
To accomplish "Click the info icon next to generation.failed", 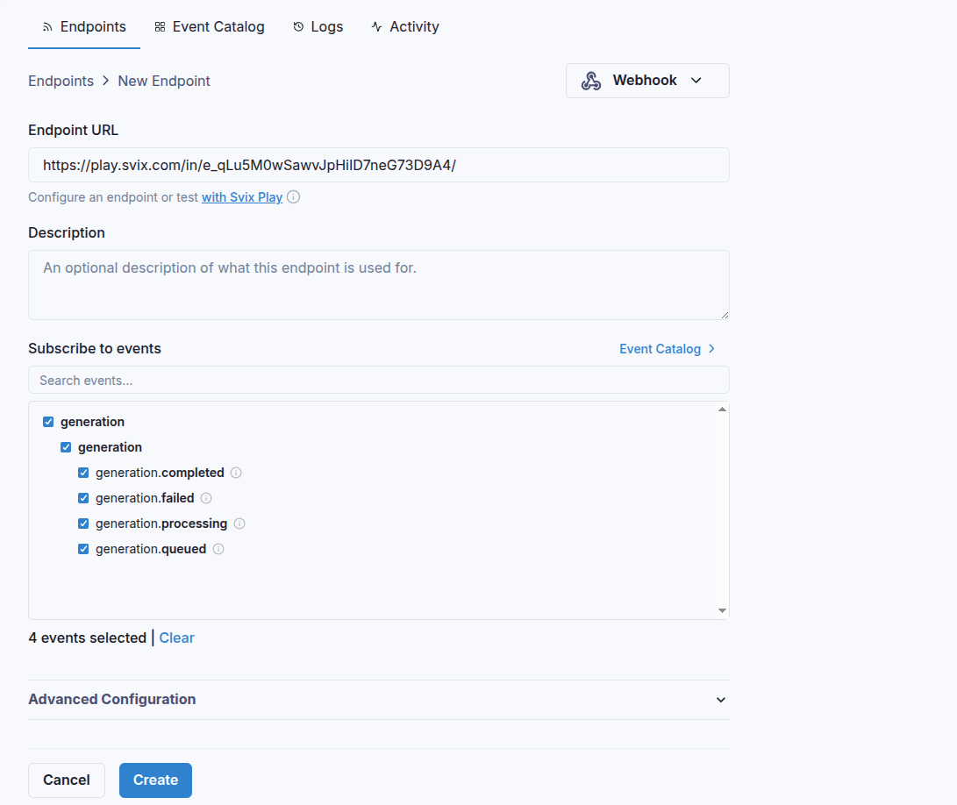I will [x=205, y=497].
